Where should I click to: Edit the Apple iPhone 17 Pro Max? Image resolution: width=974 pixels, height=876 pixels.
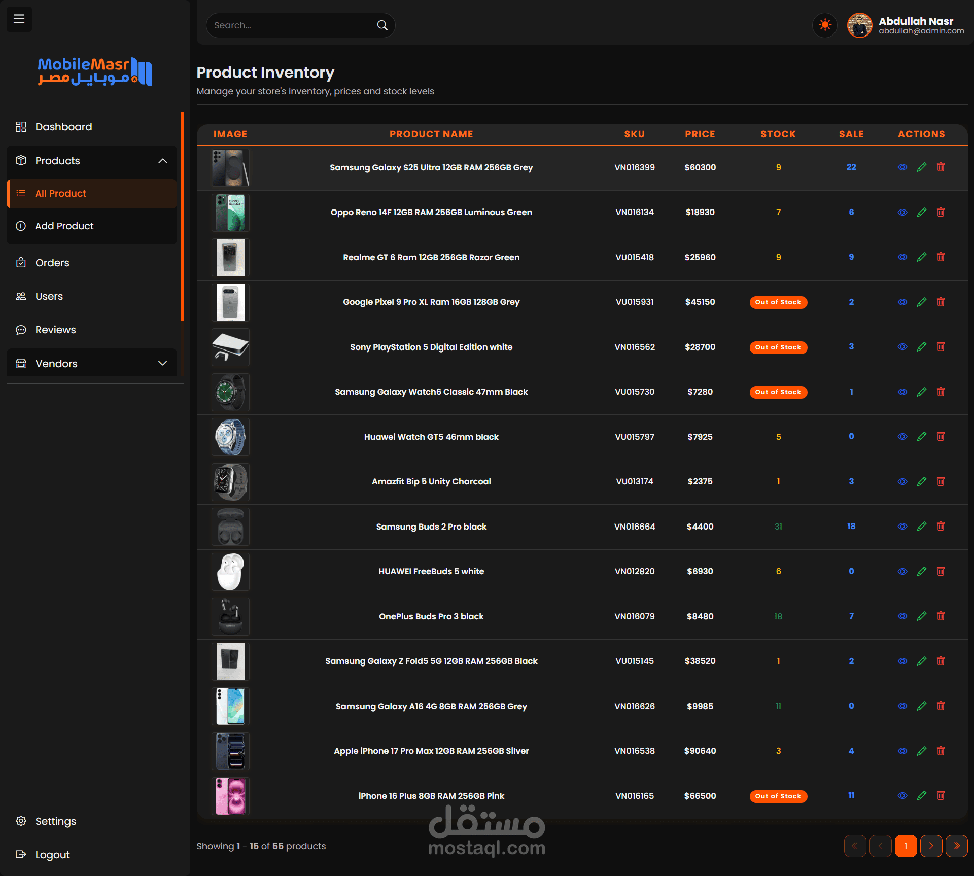click(921, 751)
